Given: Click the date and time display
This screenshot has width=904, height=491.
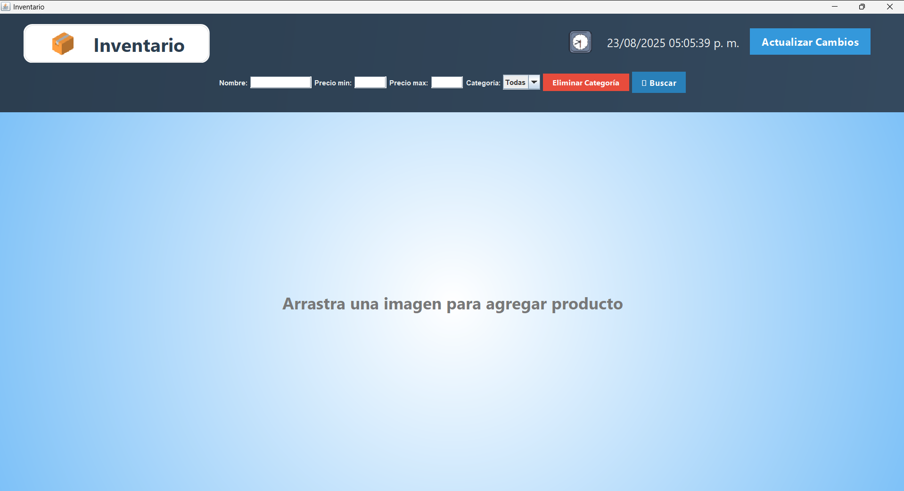Looking at the screenshot, I should 673,42.
